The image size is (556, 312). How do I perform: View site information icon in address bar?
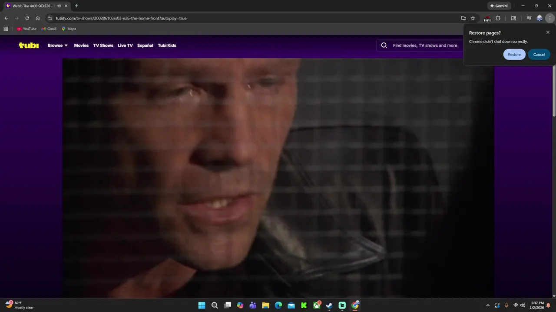[x=50, y=18]
